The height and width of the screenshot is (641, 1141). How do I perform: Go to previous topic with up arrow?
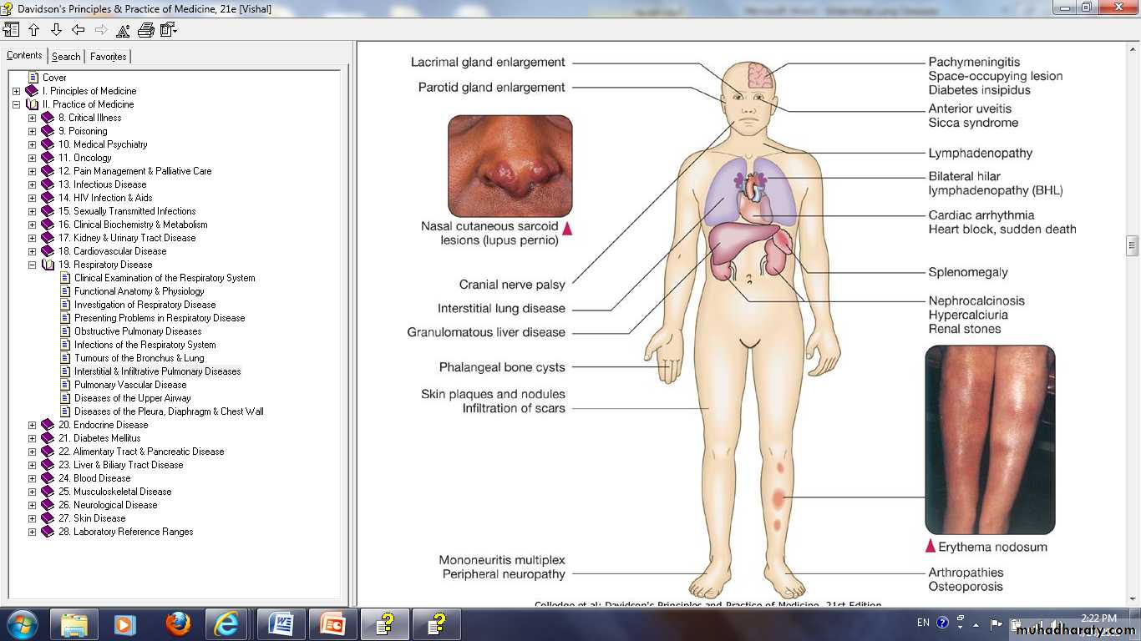point(33,30)
